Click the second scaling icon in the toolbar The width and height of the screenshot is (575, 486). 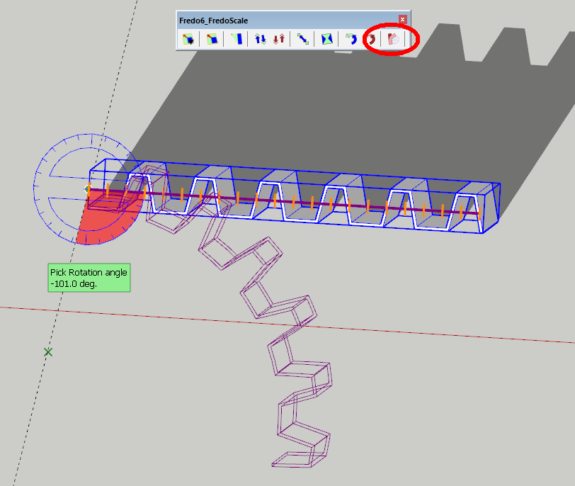(x=211, y=40)
